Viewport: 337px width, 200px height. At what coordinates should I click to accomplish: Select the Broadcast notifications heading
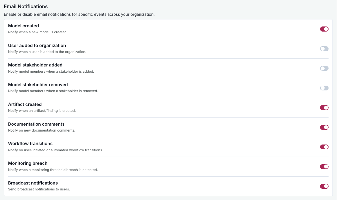pyautogui.click(x=33, y=183)
